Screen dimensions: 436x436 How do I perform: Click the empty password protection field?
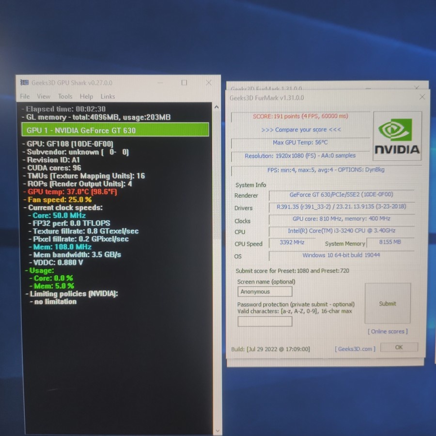tap(265, 321)
